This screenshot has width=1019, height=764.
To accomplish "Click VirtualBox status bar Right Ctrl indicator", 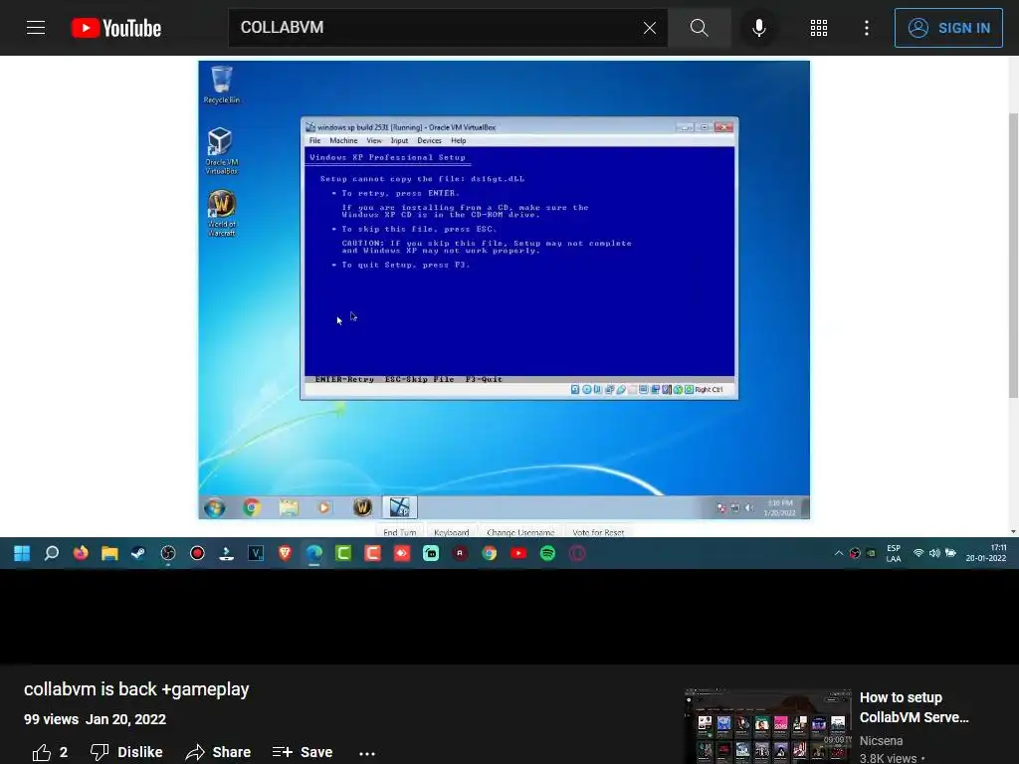I will tap(709, 390).
